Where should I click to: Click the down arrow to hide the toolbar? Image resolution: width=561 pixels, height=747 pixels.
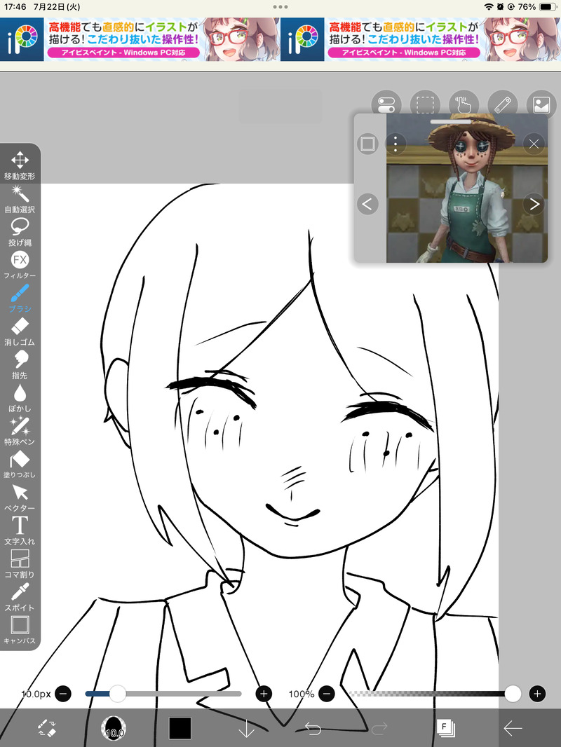246,728
